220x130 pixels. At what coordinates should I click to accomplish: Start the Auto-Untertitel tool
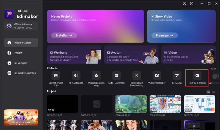pos(116,78)
